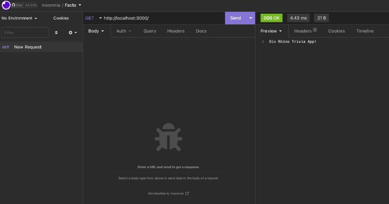Open the Cookies manager in sidebar
The width and height of the screenshot is (389, 204).
tap(61, 18)
